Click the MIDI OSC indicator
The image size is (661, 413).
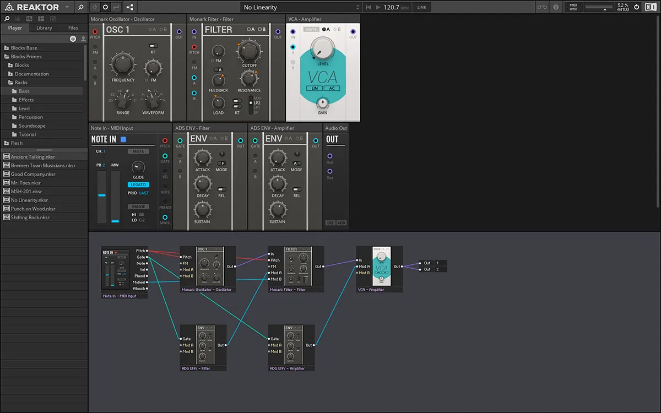coord(573,7)
